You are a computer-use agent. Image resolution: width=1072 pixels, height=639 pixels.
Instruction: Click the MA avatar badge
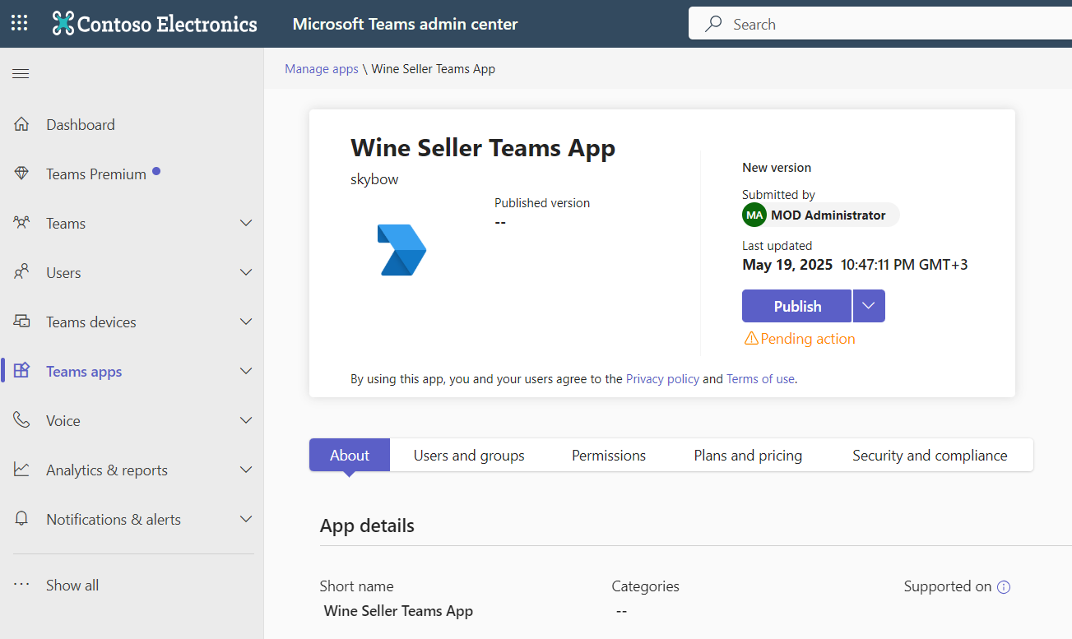754,215
